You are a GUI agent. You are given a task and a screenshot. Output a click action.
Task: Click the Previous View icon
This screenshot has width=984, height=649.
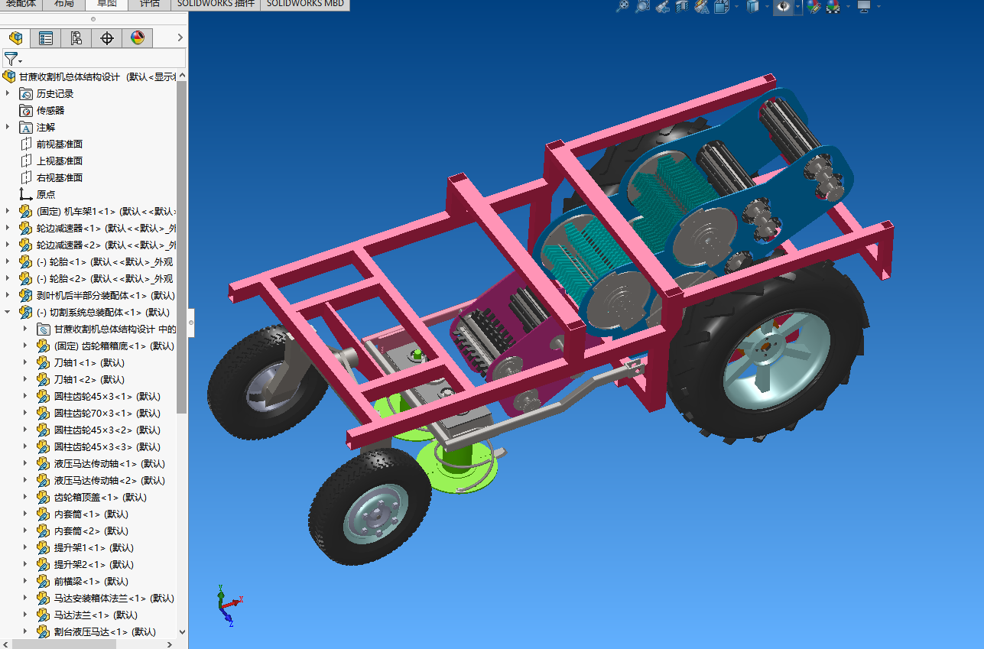tap(663, 6)
